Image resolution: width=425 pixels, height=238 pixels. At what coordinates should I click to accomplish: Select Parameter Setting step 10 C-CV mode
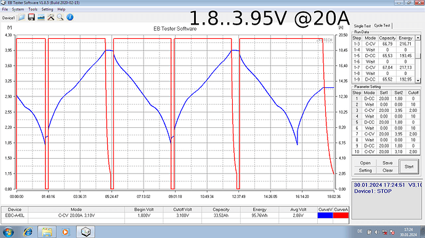tap(369, 152)
